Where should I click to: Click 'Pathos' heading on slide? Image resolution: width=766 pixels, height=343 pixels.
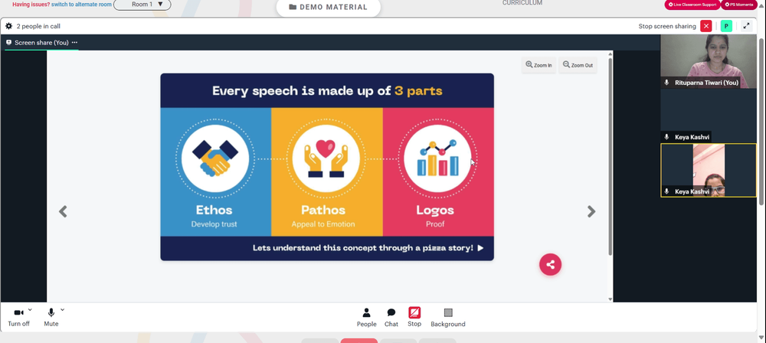point(323,210)
